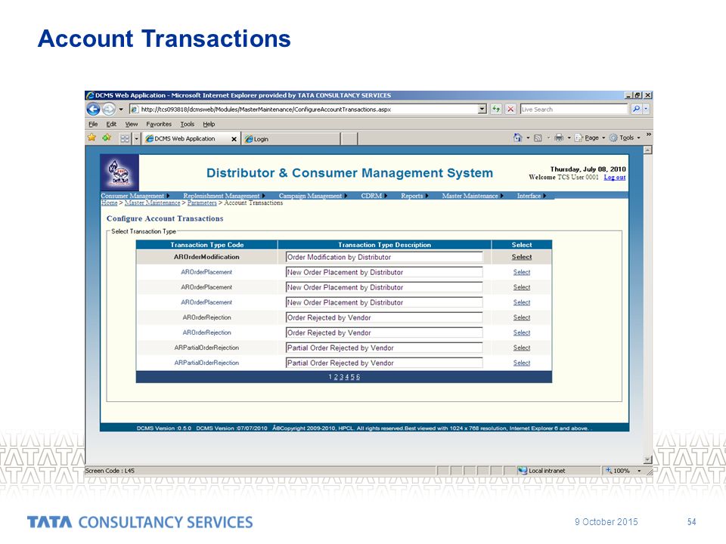Click the 100% zoom level button
This screenshot has width=726, height=544.
618,471
